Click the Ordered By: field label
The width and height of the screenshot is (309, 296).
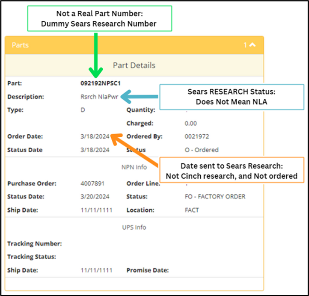tap(145, 136)
